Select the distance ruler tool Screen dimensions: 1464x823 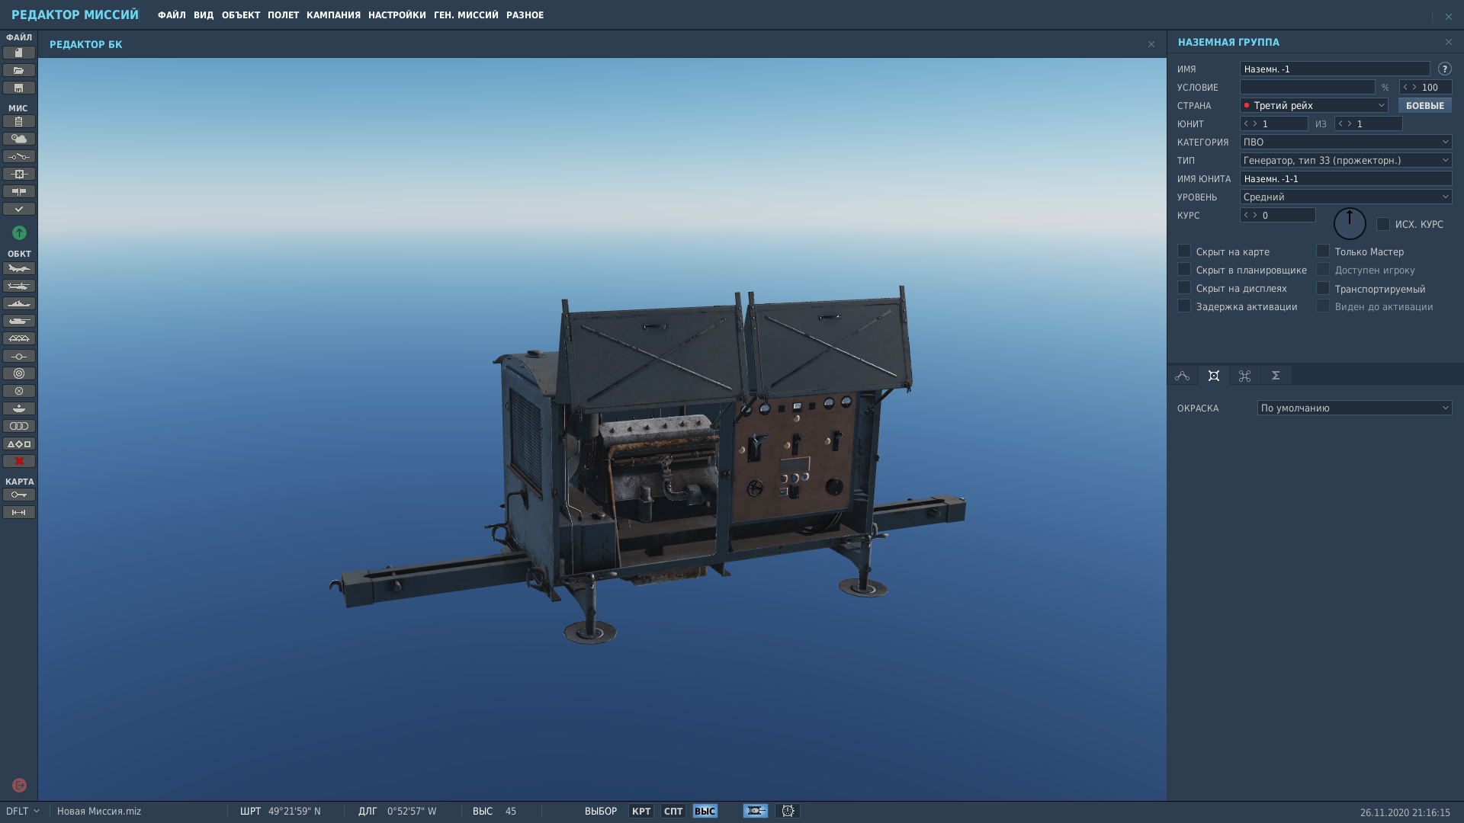19,512
